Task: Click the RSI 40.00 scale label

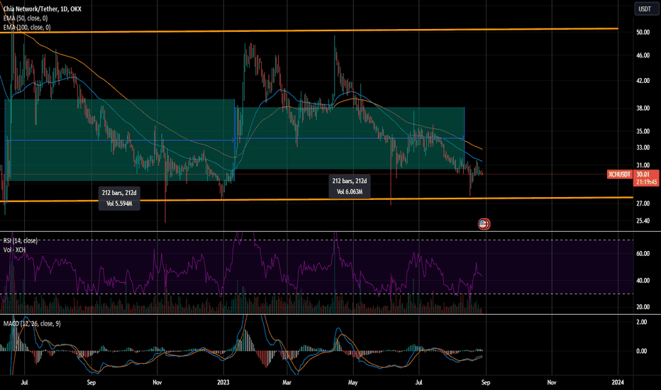Action: coord(643,281)
